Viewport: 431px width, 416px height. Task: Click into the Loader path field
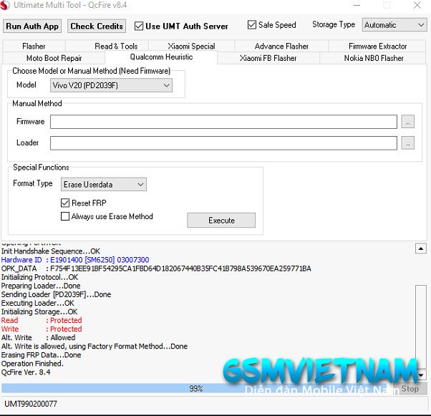point(223,143)
